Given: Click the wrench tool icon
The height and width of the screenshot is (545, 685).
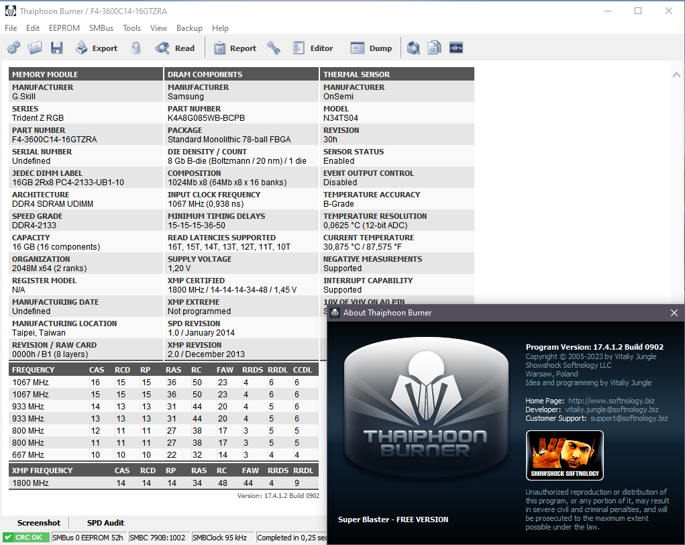Looking at the screenshot, I should coord(274,48).
